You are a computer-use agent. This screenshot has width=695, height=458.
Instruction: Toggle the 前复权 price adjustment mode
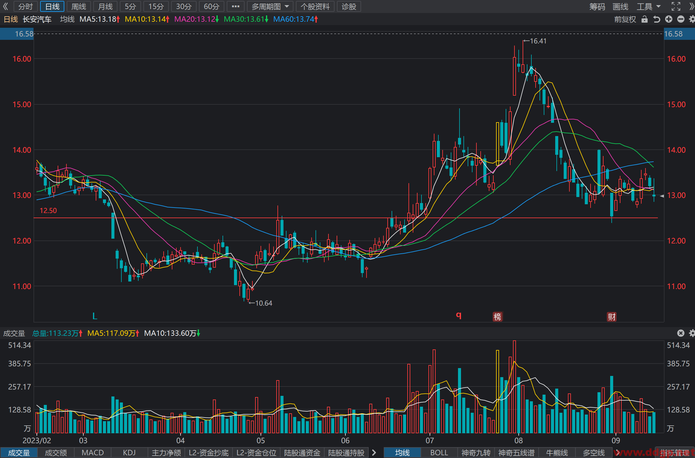625,19
